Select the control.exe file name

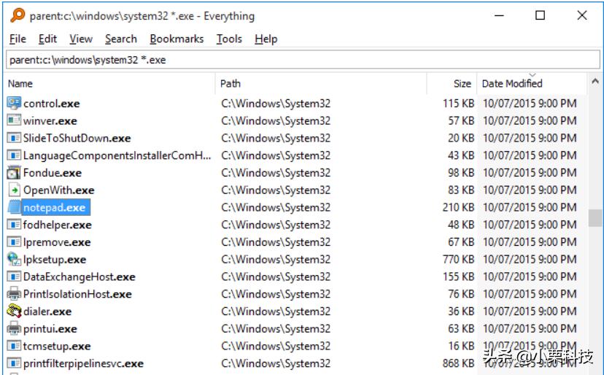pyautogui.click(x=52, y=104)
